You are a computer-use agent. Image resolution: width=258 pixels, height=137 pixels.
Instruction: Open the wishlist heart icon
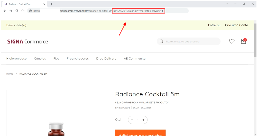(x=232, y=41)
